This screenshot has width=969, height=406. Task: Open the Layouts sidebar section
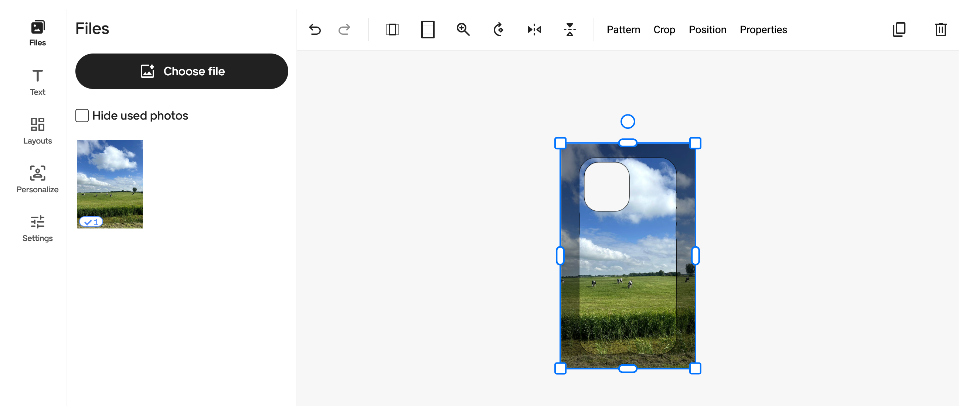point(37,131)
